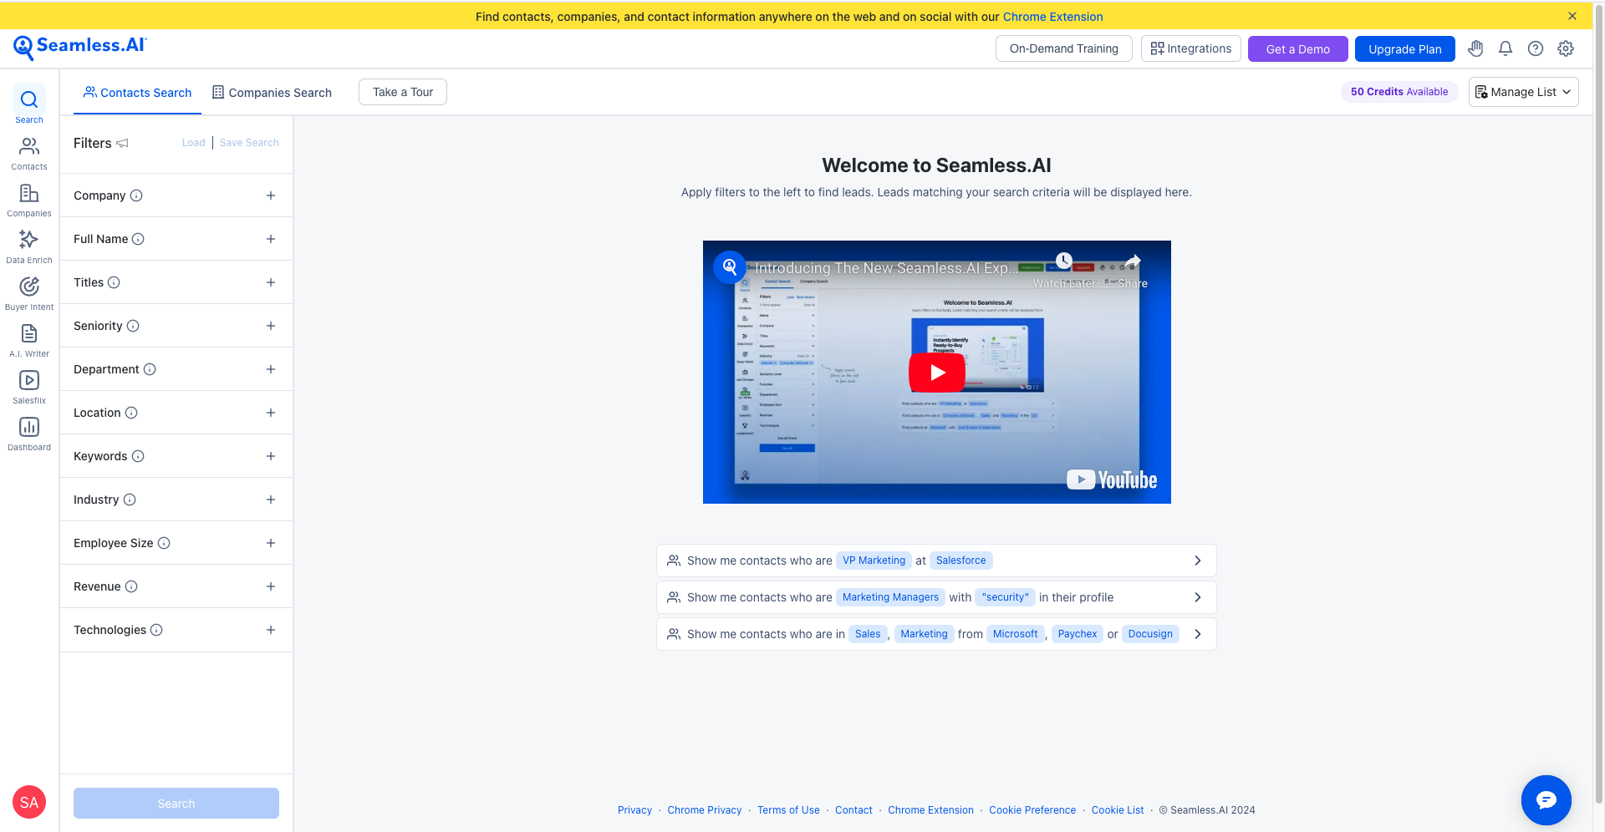Open the Integrations button
Image resolution: width=1605 pixels, height=832 pixels.
click(1190, 48)
